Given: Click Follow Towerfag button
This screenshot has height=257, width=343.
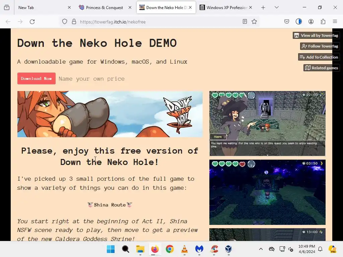Looking at the screenshot, I should [x=320, y=46].
